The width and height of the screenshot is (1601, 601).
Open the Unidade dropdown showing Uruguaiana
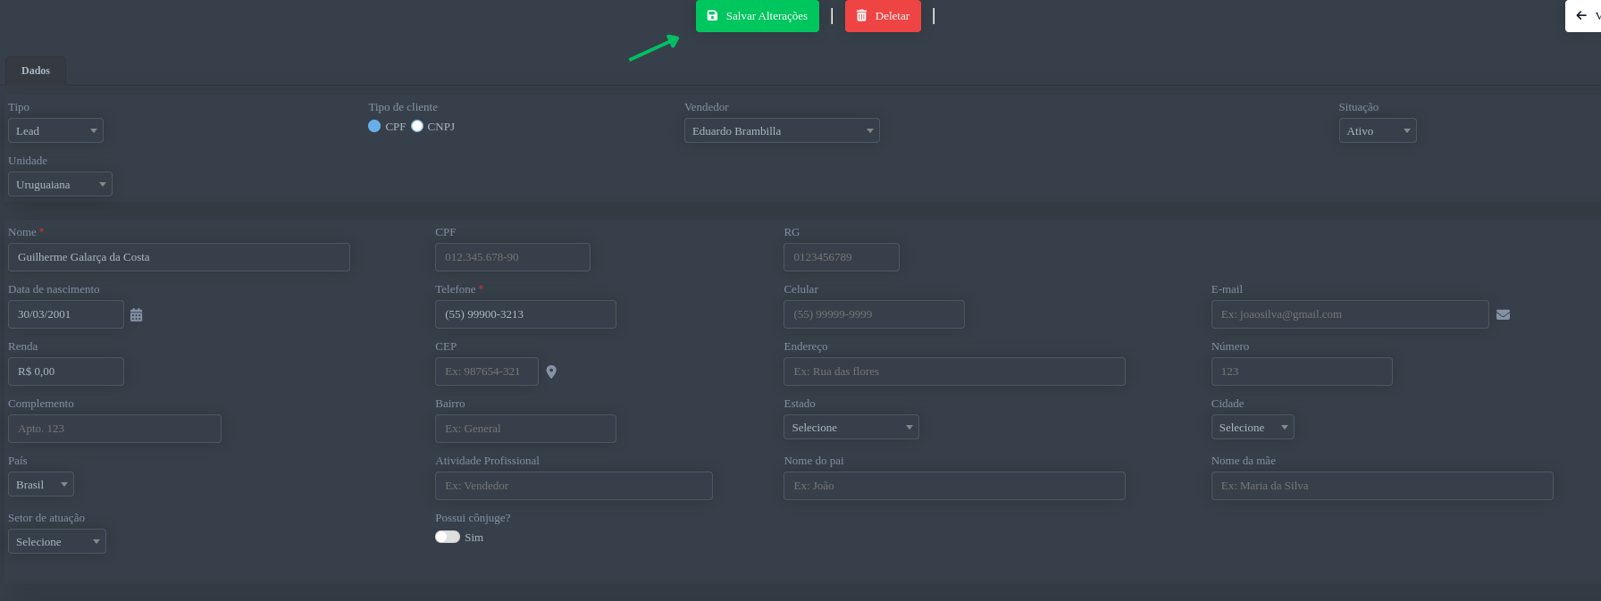click(x=60, y=185)
